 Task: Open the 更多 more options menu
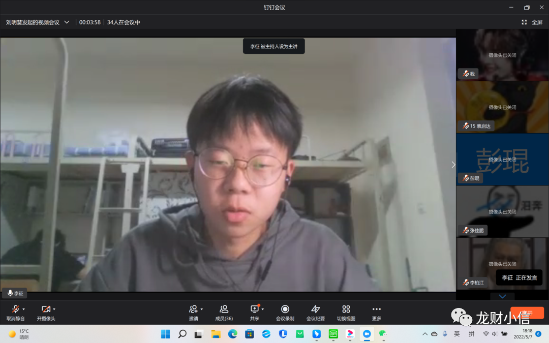376,309
